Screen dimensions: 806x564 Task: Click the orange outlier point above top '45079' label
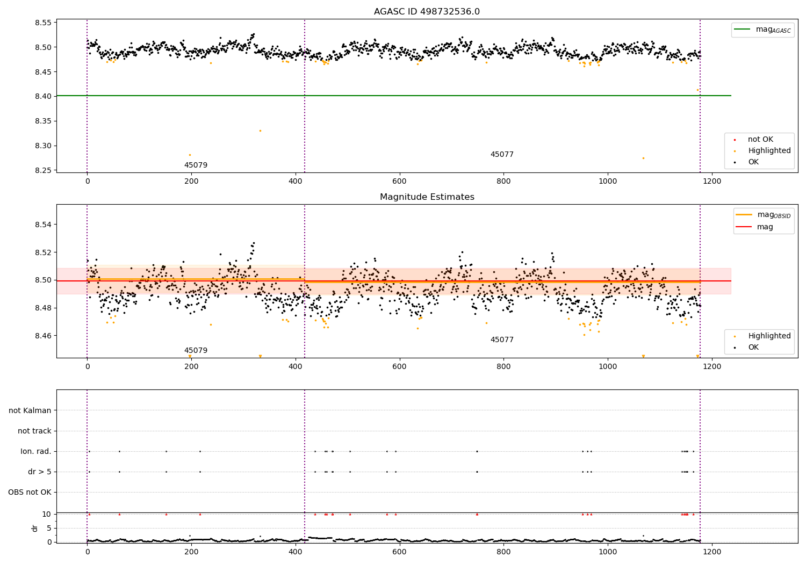click(190, 155)
